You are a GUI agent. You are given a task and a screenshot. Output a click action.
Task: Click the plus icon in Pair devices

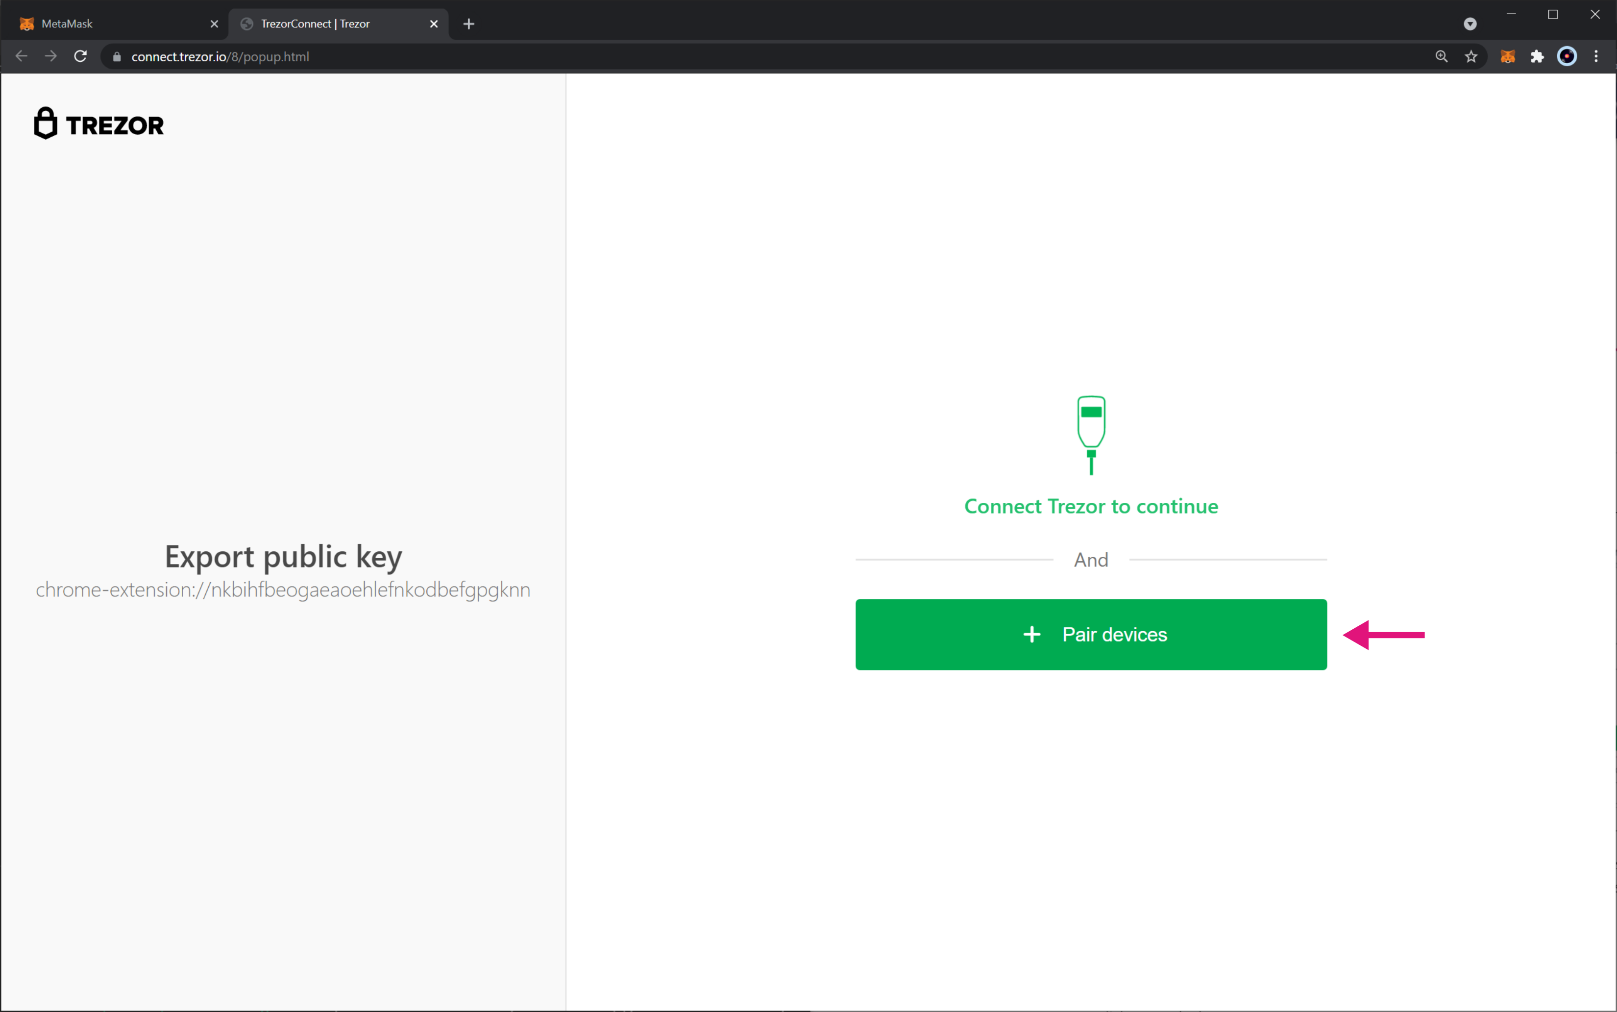coord(1031,634)
